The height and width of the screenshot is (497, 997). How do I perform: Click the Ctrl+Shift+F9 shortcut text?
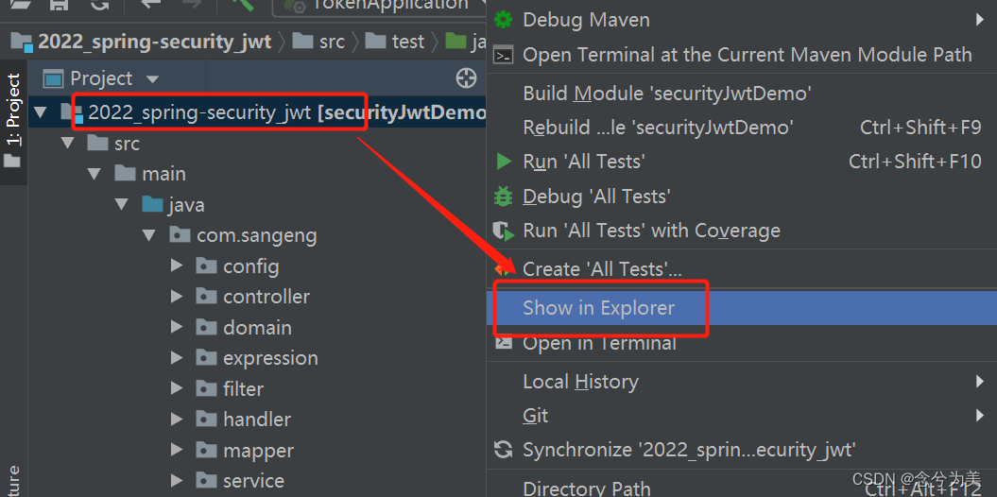click(x=920, y=128)
